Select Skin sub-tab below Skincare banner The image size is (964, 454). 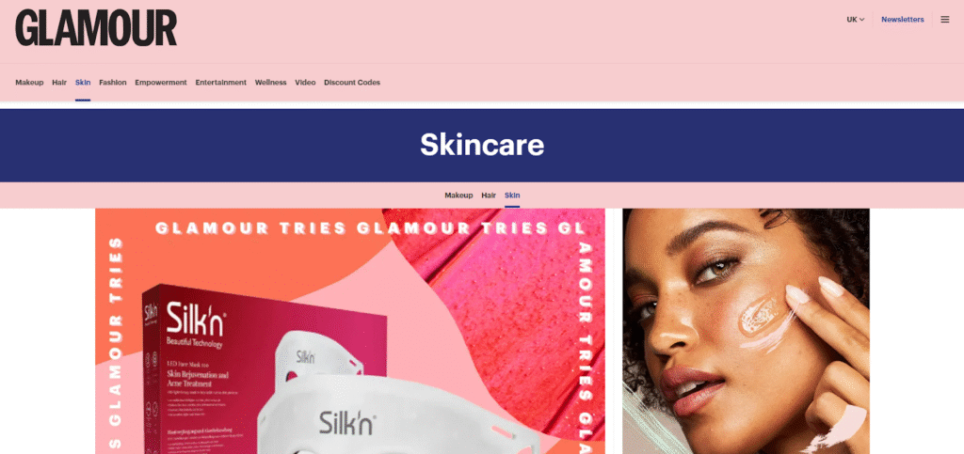pos(512,196)
